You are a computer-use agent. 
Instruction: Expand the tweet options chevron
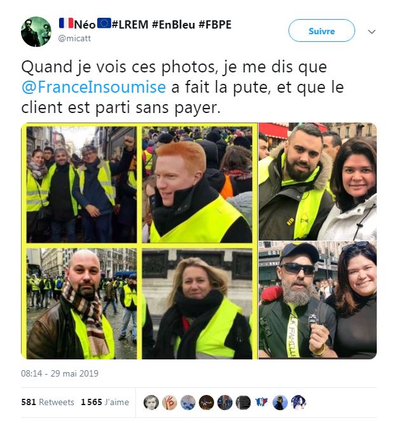tap(371, 32)
